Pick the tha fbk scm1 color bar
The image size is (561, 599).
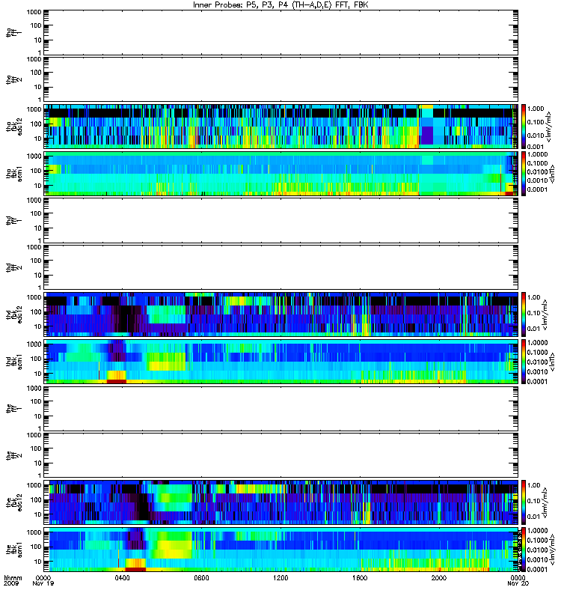[x=524, y=174]
